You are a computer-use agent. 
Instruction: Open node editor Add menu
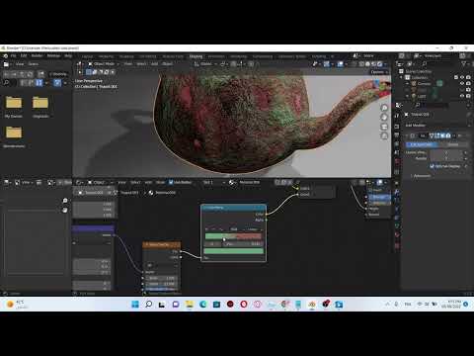[149, 182]
